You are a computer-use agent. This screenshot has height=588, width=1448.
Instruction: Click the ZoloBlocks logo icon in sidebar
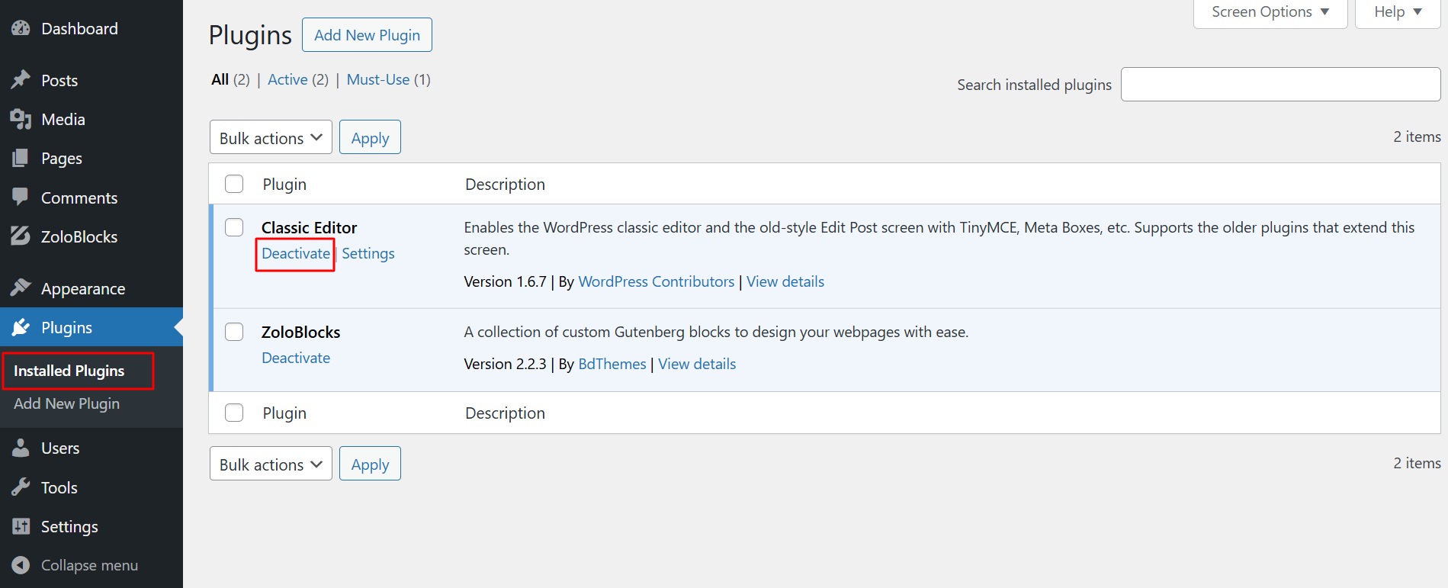(x=21, y=236)
